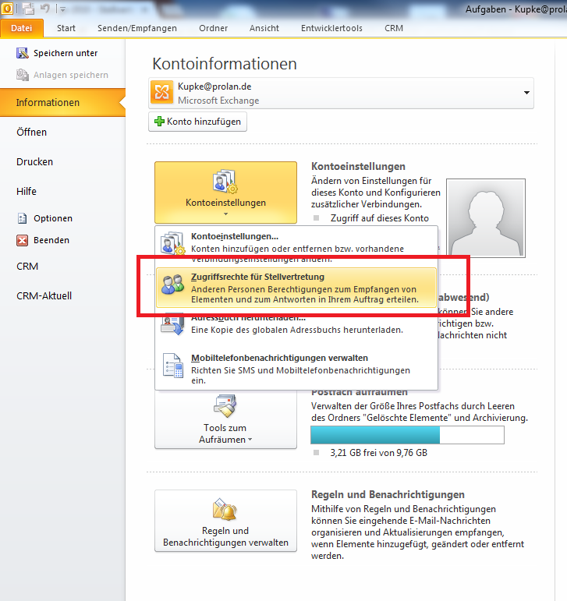Click the red Beenden exit icon
This screenshot has width=567, height=601.
tap(22, 240)
